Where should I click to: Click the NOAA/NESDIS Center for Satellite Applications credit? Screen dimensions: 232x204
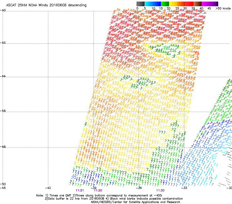click(x=135, y=202)
